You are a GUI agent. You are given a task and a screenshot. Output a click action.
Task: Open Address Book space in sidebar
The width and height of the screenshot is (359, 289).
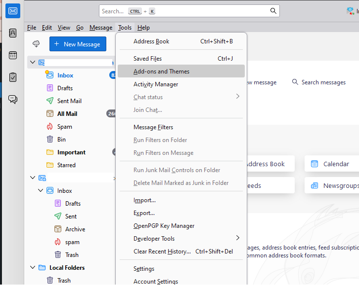13,33
